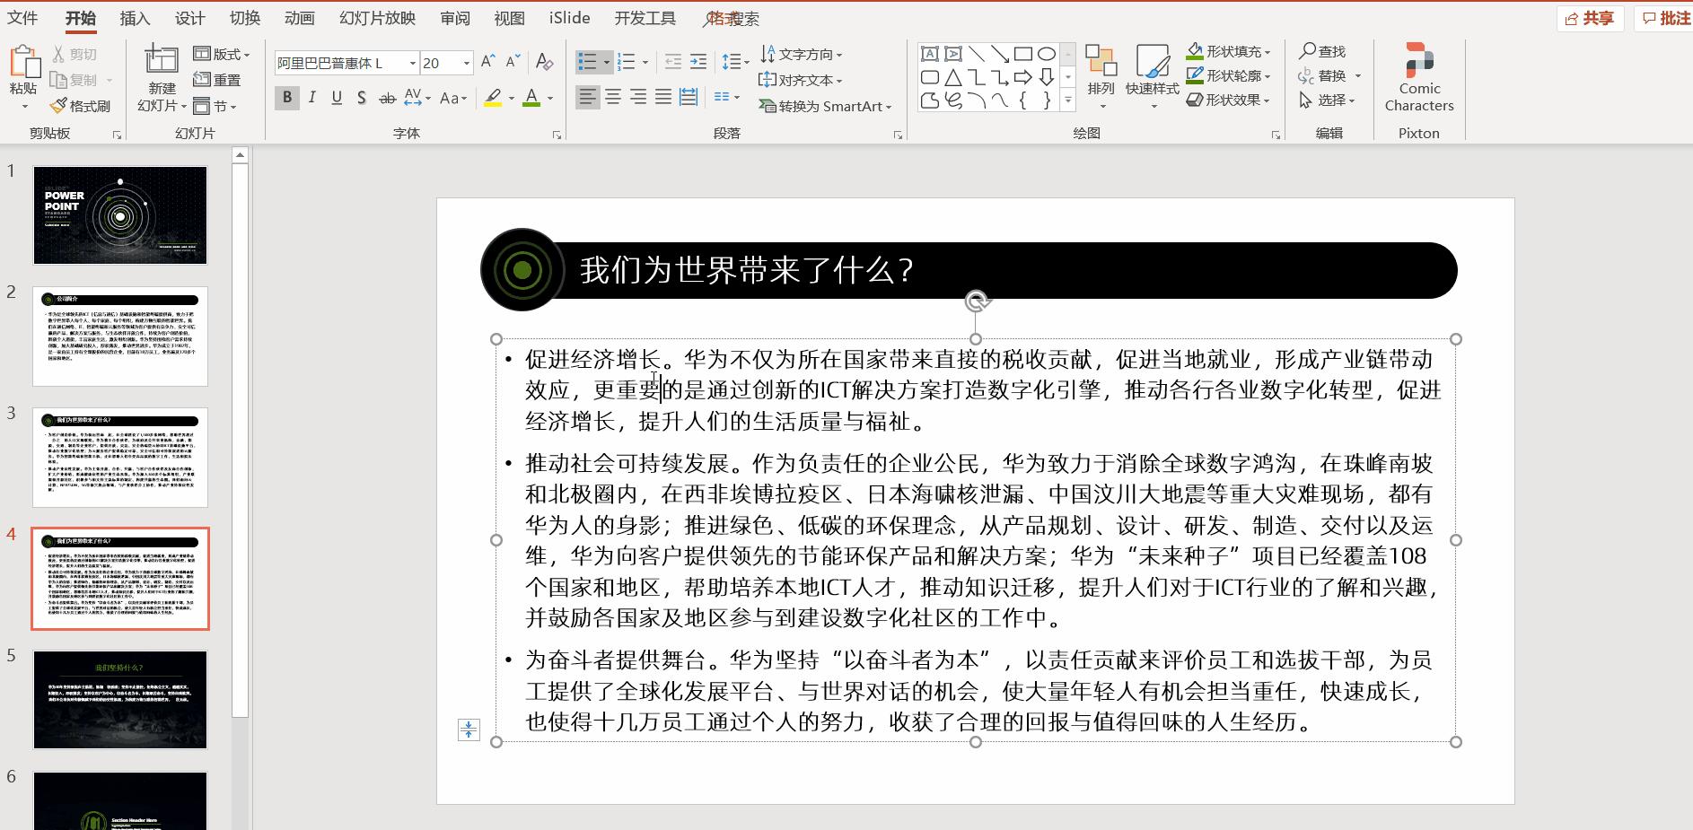Viewport: 1693px width, 830px height.
Task: Open the numbering style dropdown arrow
Action: coord(645,62)
